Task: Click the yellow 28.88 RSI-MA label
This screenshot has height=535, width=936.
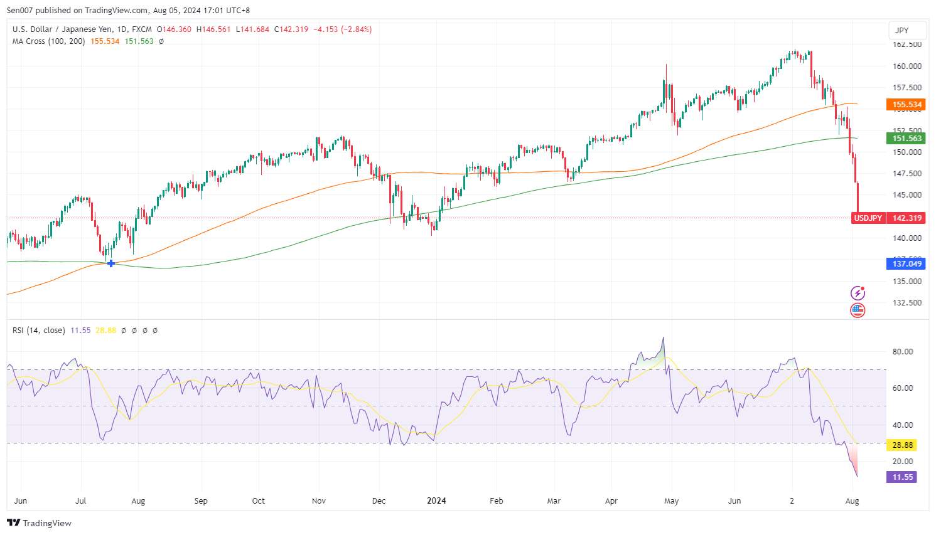Action: tap(902, 445)
